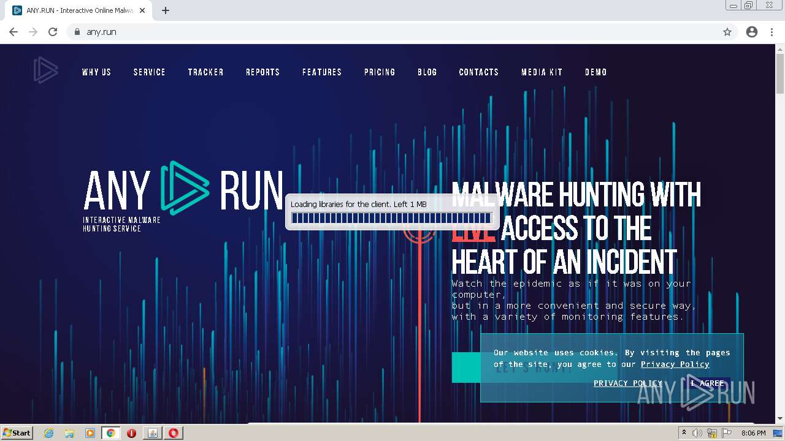785x441 pixels.
Task: Open the WHY US menu item
Action: pyautogui.click(x=97, y=72)
